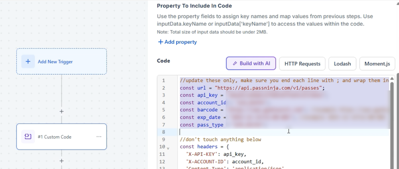Click the Add property link
This screenshot has width=399, height=169.
coord(177,42)
